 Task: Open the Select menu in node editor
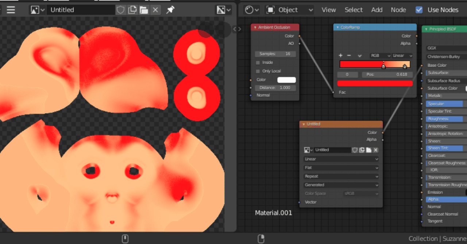(x=354, y=10)
